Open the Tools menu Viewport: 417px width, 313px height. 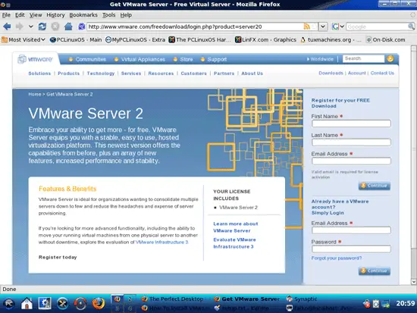[108, 15]
